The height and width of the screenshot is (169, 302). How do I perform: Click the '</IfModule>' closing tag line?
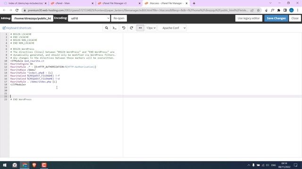coord(18,84)
